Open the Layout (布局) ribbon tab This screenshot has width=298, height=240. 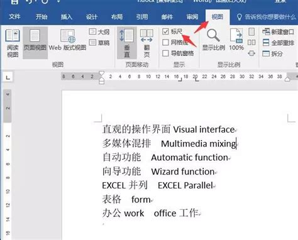117,16
